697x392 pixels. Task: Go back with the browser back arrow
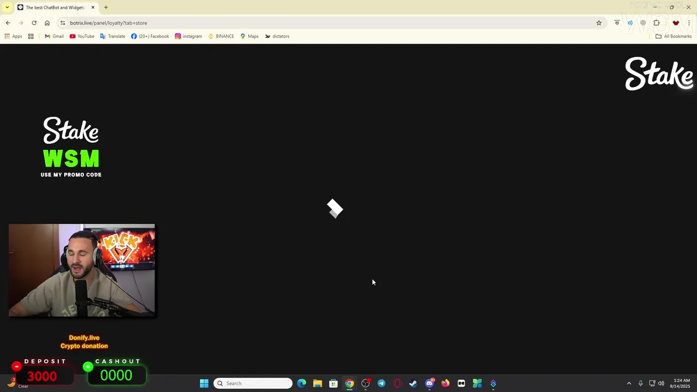coord(8,23)
